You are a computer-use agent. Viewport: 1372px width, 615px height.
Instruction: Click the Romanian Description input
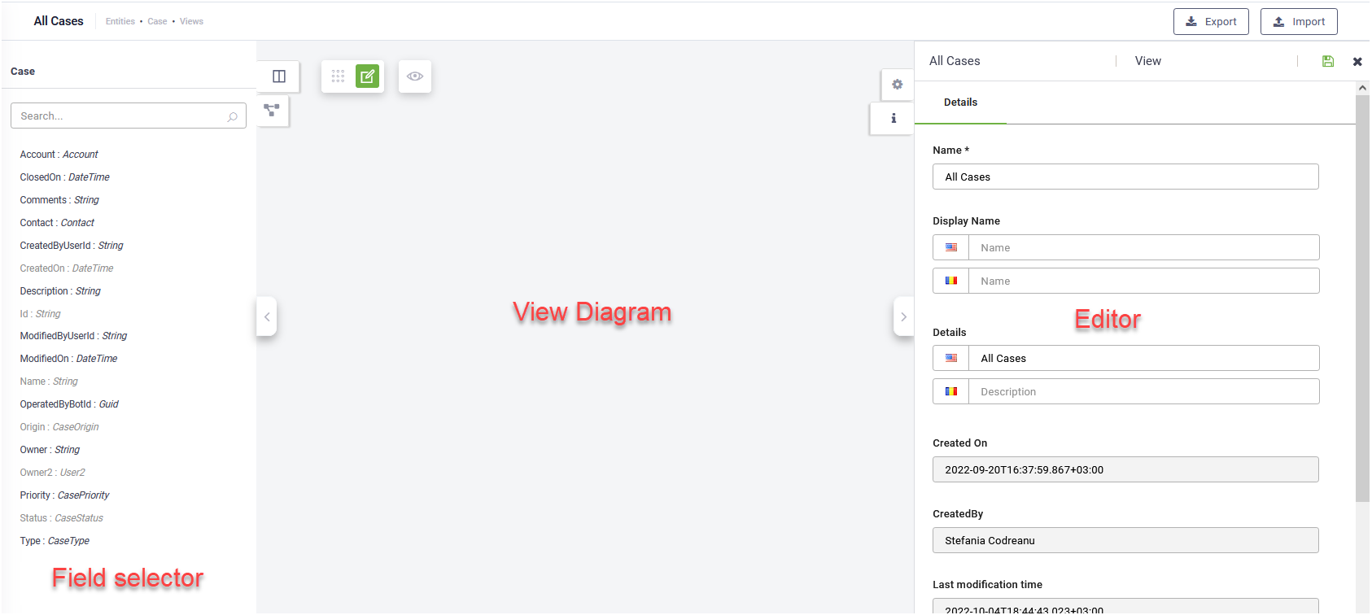click(x=1143, y=391)
